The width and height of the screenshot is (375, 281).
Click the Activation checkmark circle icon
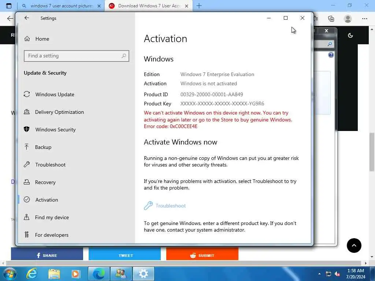(x=27, y=199)
